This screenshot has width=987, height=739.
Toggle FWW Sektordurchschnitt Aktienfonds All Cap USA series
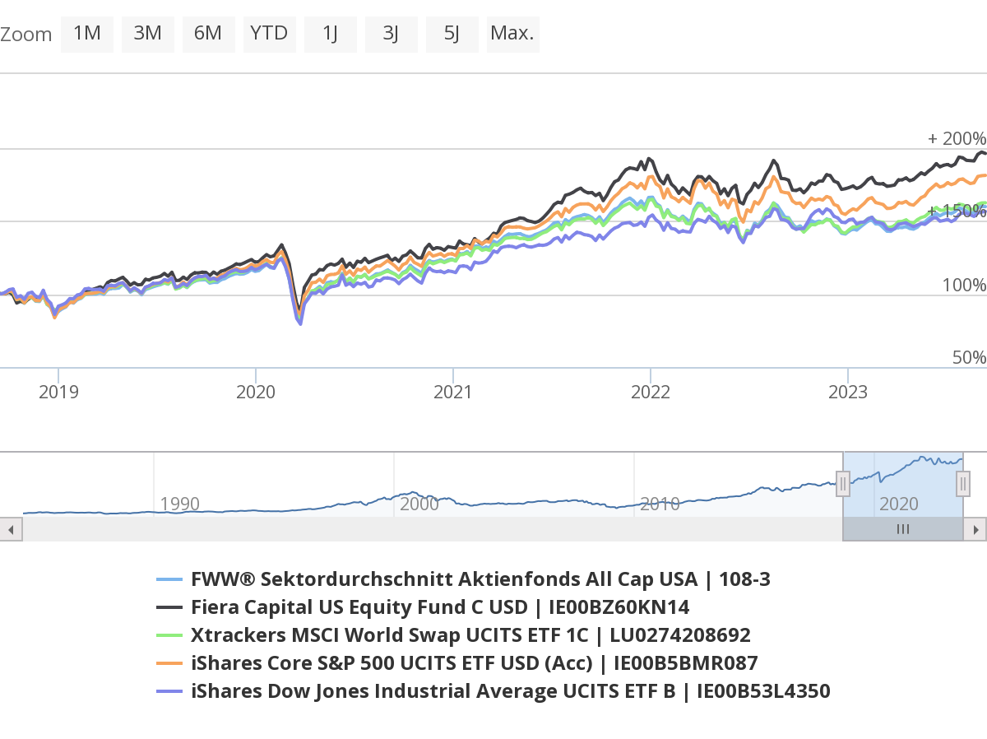(x=463, y=579)
